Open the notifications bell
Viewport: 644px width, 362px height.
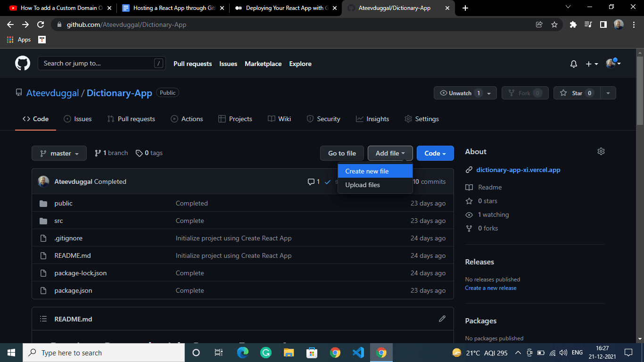(x=574, y=64)
